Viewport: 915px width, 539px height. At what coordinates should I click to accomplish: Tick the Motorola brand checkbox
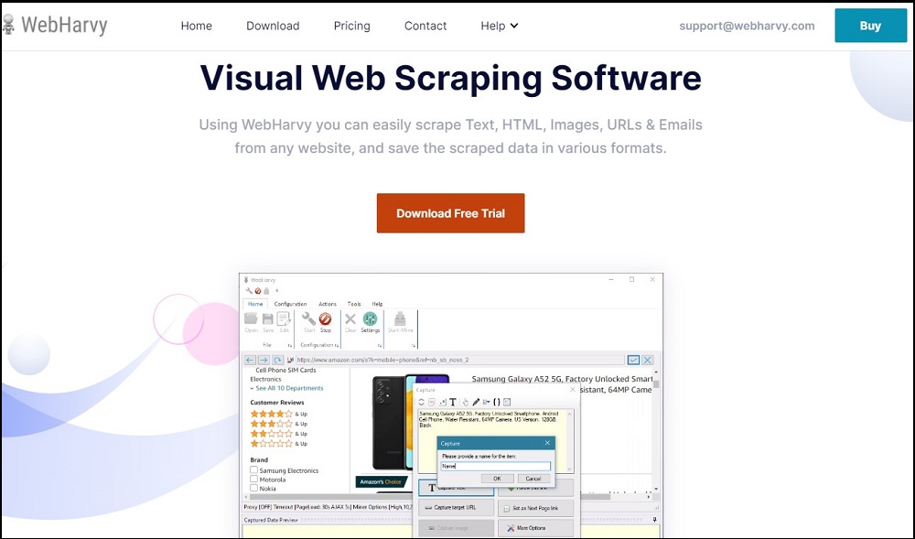pyautogui.click(x=253, y=479)
